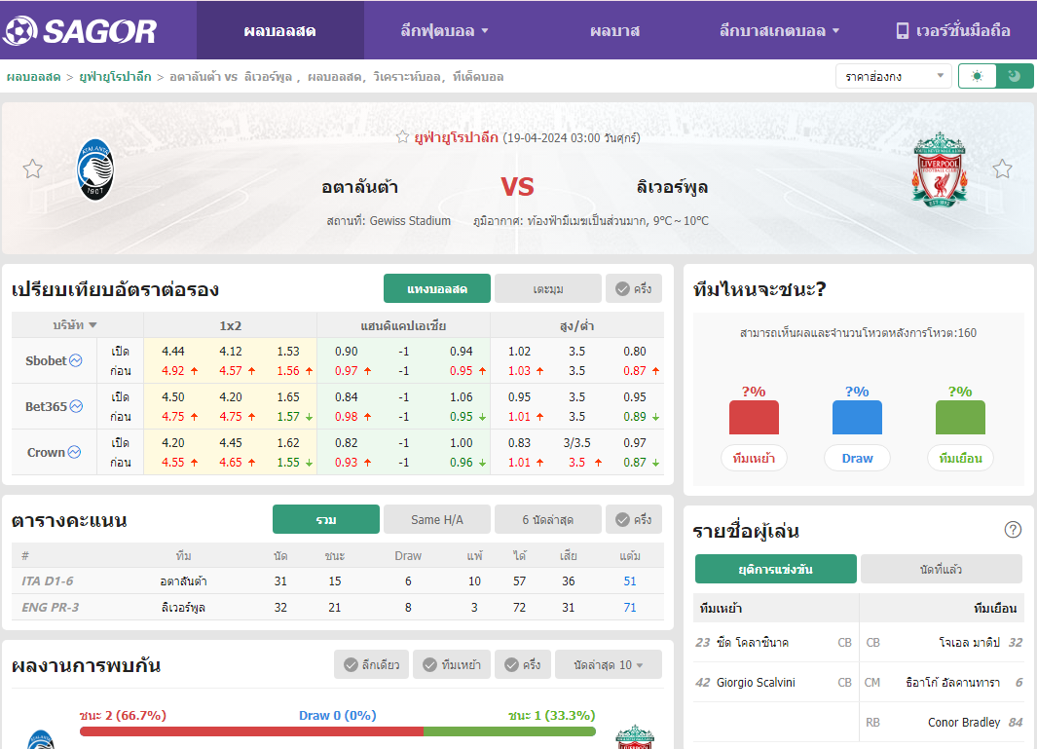Open ยูฟ่ายูโรปาลีก league title link
Viewport: 1037px width, 749px height.
[457, 137]
